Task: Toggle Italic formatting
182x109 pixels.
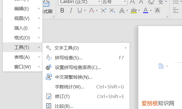Action: 71,10
